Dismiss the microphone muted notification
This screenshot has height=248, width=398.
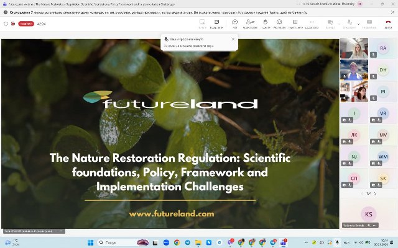pos(233,39)
